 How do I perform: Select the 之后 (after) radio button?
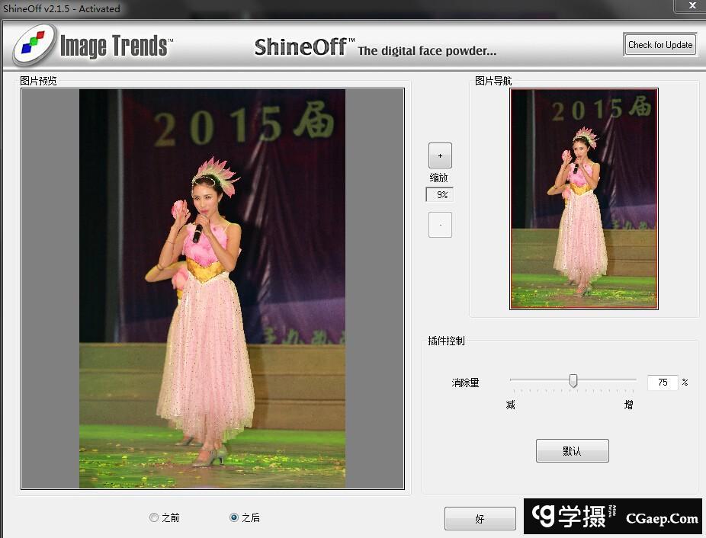click(234, 517)
